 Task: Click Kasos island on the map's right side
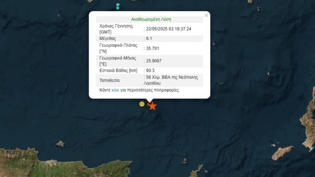point(282,153)
